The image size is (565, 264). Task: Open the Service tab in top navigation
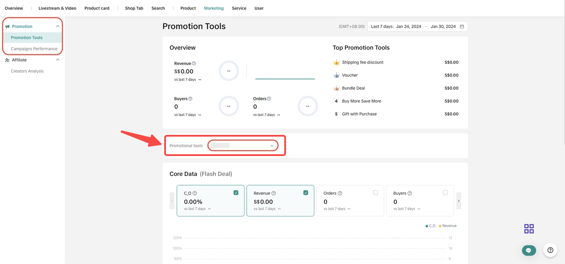[239, 8]
